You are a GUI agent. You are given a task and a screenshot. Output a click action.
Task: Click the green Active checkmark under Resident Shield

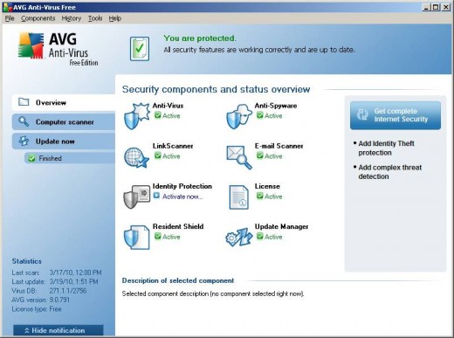click(157, 236)
